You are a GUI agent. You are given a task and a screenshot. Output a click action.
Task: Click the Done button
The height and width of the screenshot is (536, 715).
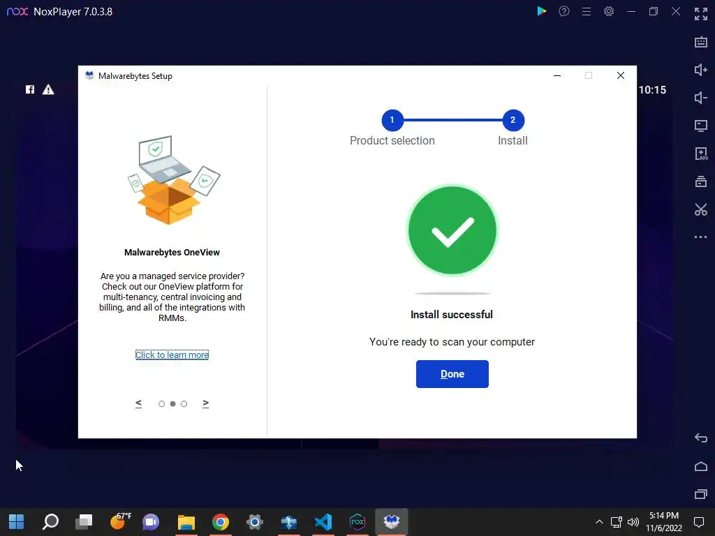452,374
